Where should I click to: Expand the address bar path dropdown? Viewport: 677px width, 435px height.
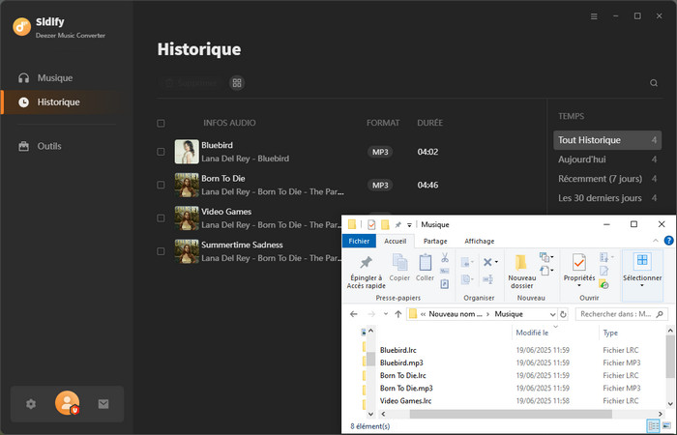pos(552,314)
